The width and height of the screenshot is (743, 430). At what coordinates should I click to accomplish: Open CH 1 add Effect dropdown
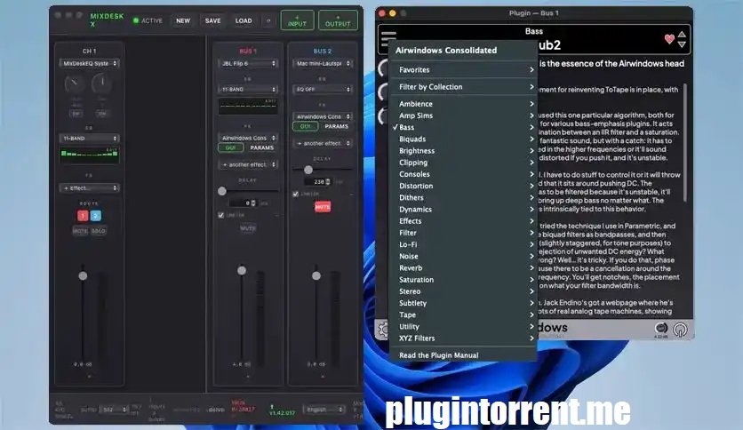pos(89,188)
